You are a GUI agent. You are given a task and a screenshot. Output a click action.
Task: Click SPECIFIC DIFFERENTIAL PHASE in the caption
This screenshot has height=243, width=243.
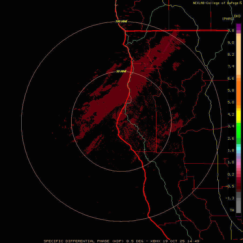point(77,241)
